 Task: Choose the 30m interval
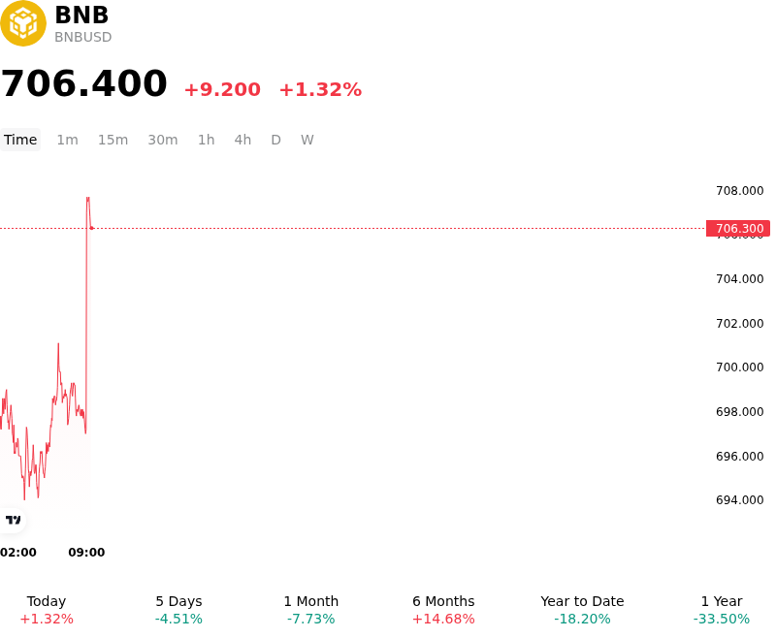click(163, 140)
